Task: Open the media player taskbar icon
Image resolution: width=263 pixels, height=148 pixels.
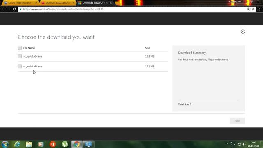Action: point(41,144)
